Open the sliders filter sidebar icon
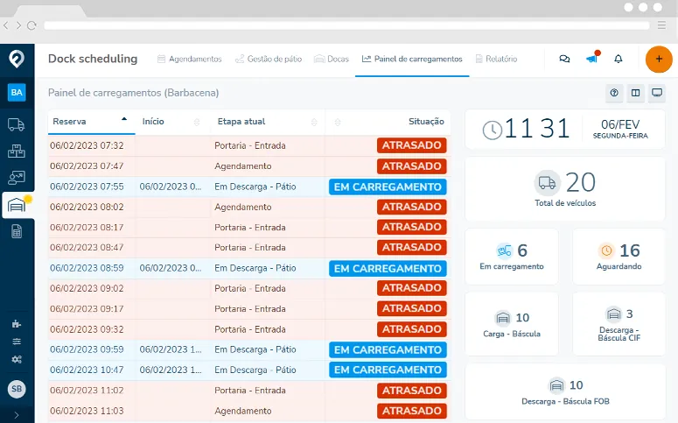The height and width of the screenshot is (423, 678). [17, 342]
